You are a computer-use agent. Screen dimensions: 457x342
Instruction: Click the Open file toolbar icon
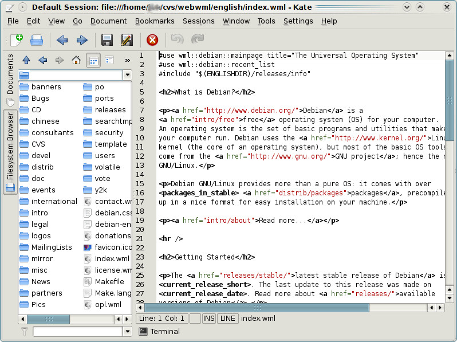tap(37, 40)
